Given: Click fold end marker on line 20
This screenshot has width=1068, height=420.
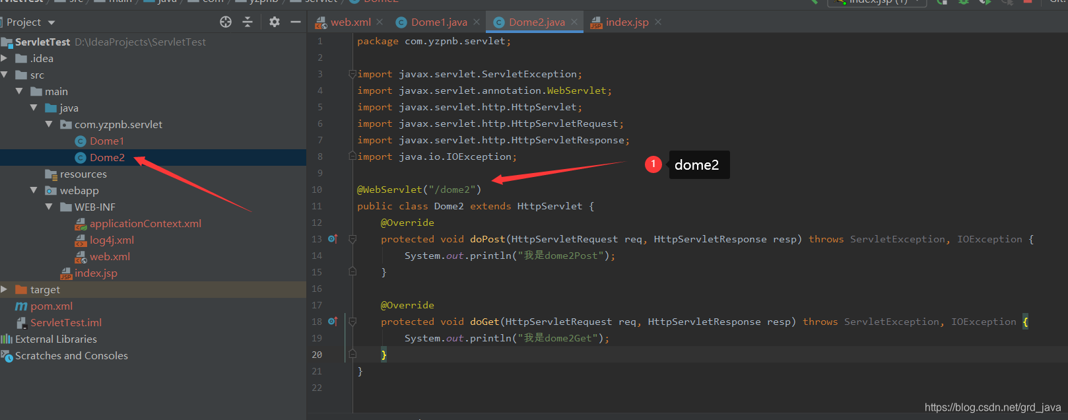Looking at the screenshot, I should [352, 354].
